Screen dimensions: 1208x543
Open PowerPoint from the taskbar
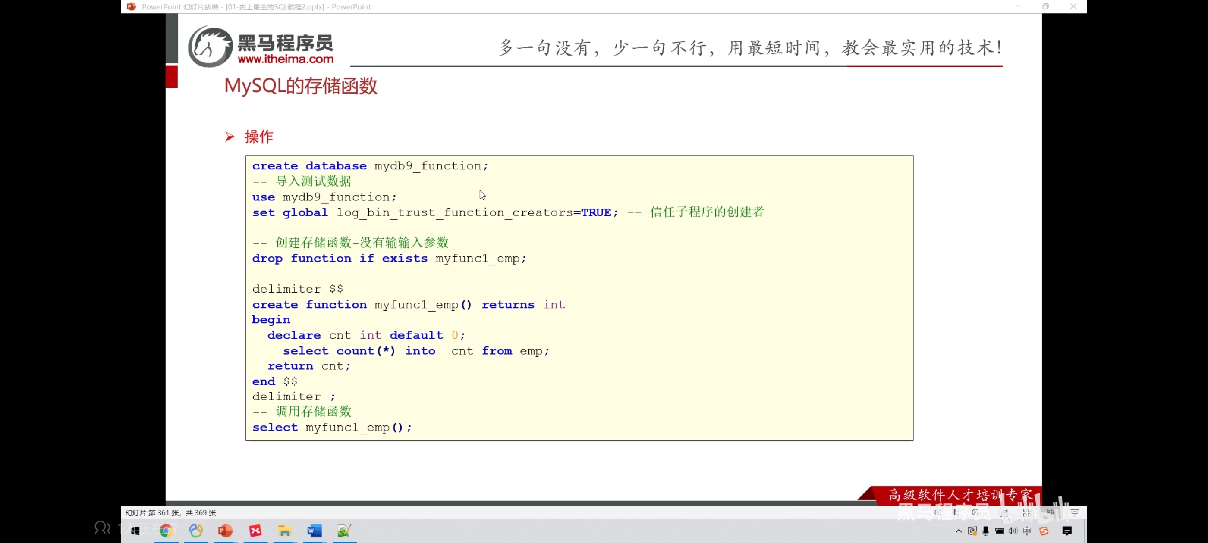click(226, 531)
